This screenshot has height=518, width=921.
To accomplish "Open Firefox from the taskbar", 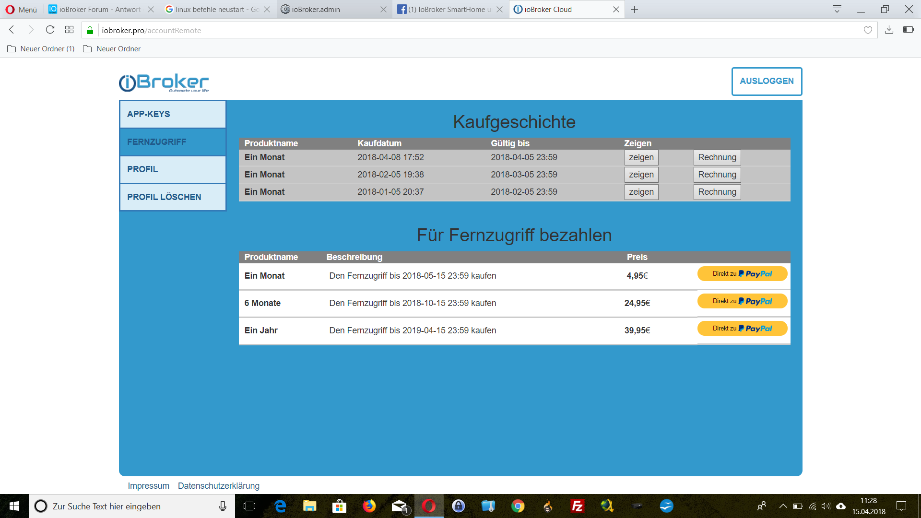I will [369, 506].
